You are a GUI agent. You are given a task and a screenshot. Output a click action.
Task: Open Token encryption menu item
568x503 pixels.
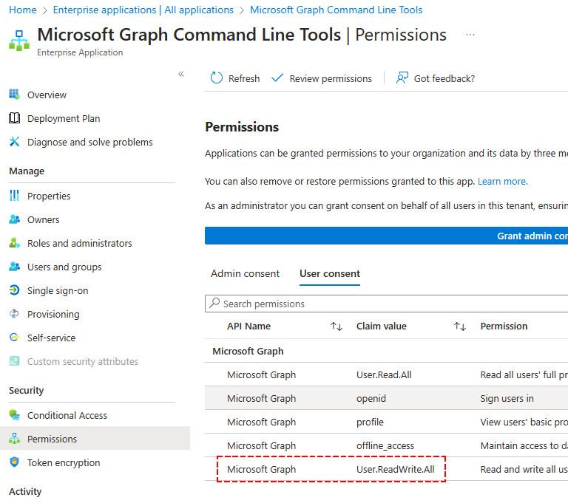(x=64, y=462)
